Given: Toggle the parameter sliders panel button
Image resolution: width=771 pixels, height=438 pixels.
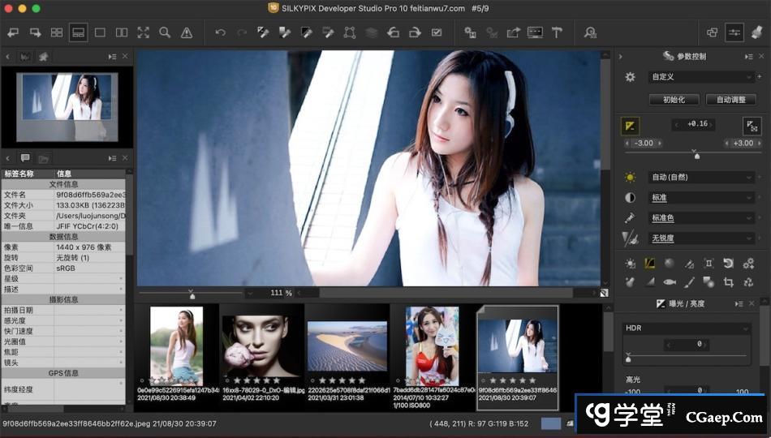Looking at the screenshot, I should pos(734,32).
